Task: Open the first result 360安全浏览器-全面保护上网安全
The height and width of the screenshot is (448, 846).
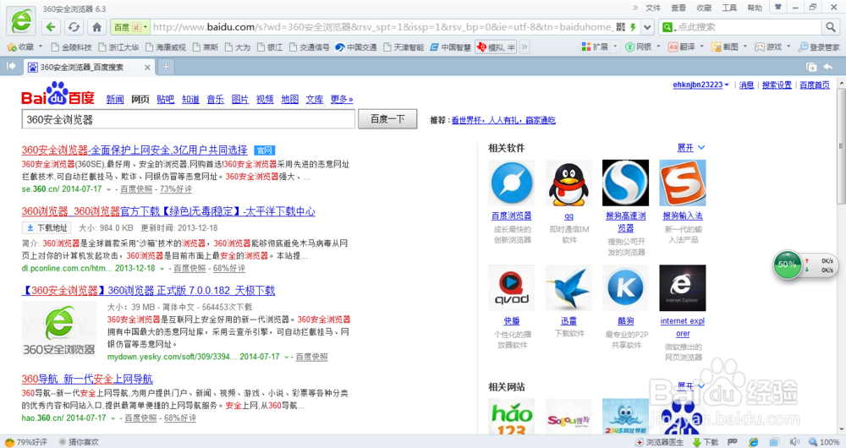Action: click(x=135, y=150)
